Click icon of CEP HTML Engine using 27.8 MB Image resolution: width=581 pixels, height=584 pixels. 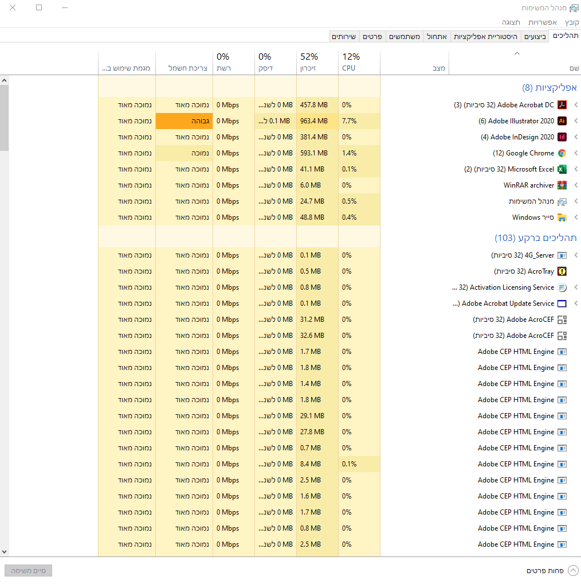point(562,432)
